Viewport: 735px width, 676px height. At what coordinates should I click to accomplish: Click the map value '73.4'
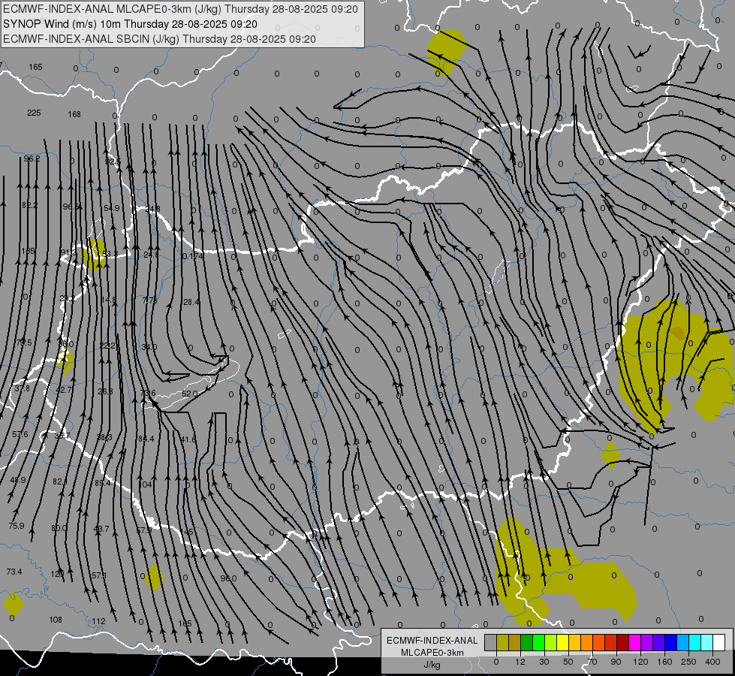14,572
